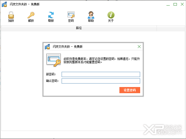Click the main window title text

24,4
